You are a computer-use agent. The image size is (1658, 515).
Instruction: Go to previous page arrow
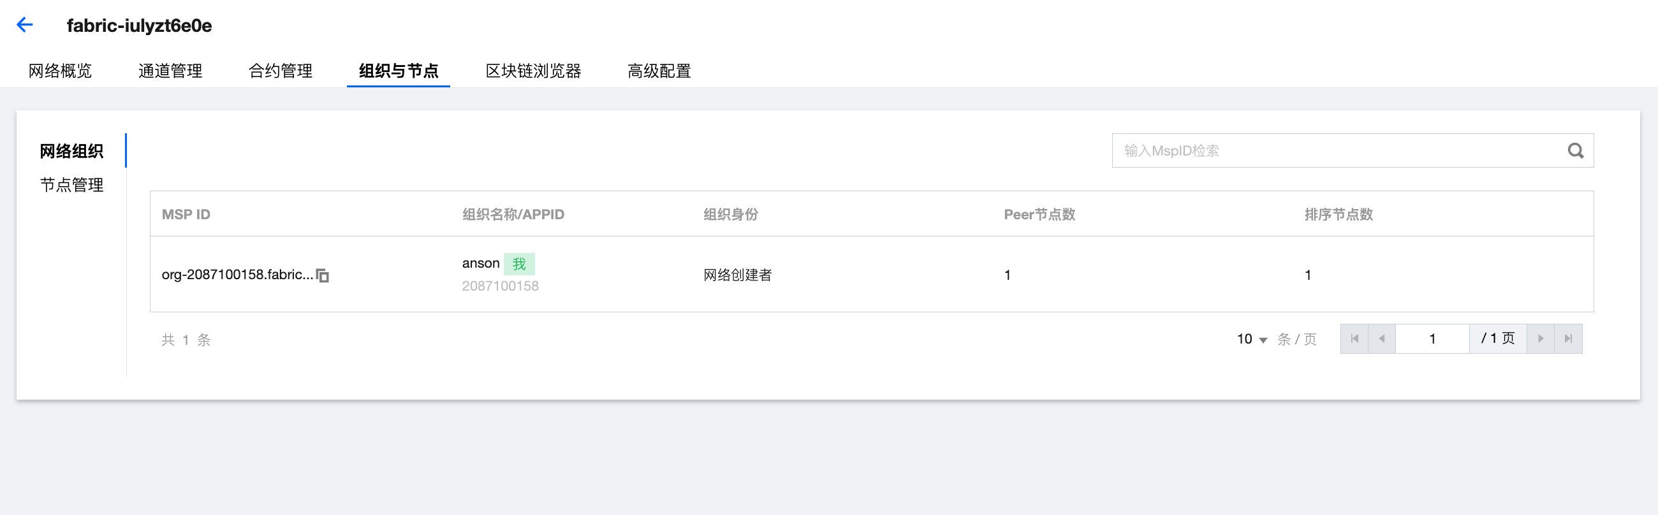pyautogui.click(x=1381, y=339)
